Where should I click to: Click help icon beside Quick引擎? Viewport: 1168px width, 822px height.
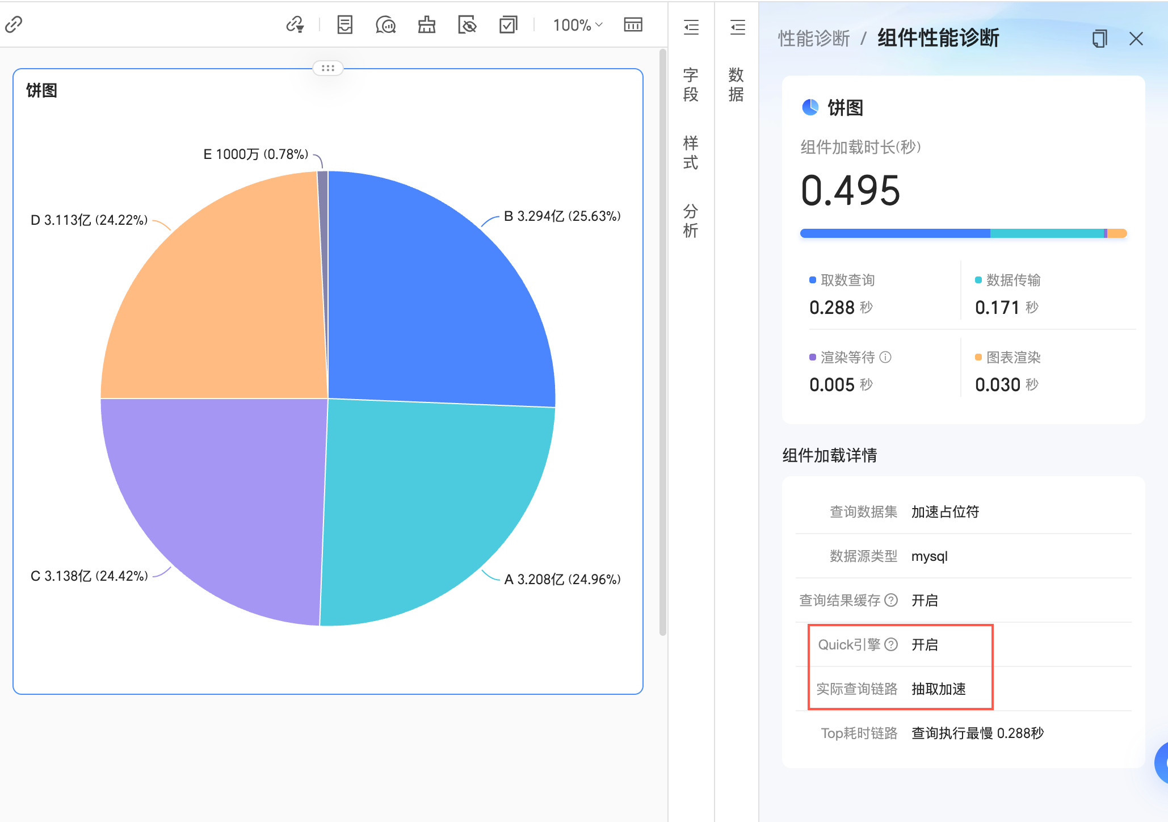pos(892,644)
